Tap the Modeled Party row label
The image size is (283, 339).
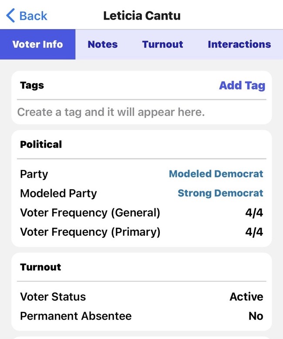[x=58, y=193]
